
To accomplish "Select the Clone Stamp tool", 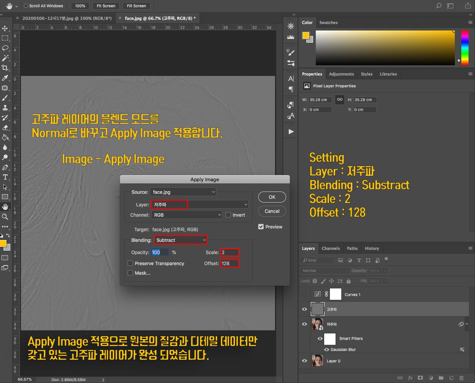I will 5,108.
